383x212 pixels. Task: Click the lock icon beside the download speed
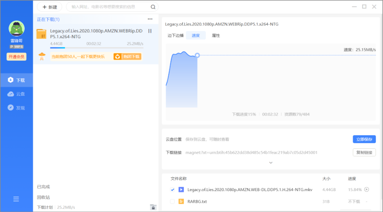[152, 207]
